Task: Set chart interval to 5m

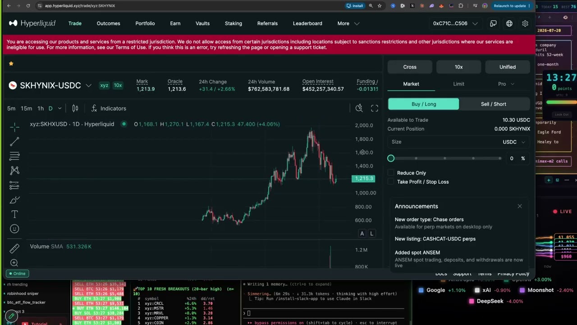Action: coord(11,108)
